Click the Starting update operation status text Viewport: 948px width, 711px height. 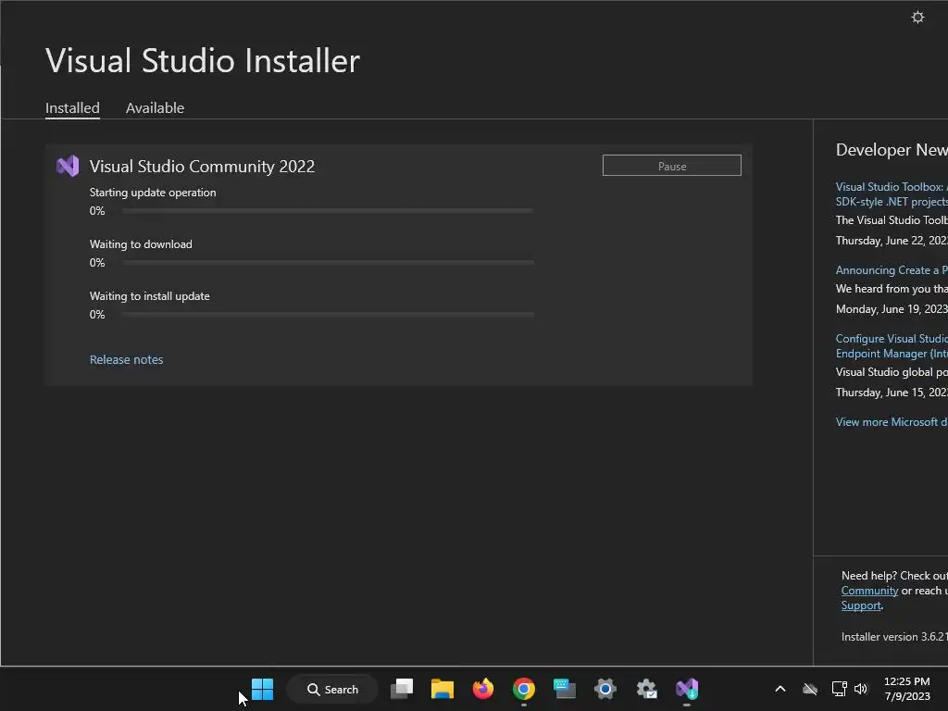point(153,193)
